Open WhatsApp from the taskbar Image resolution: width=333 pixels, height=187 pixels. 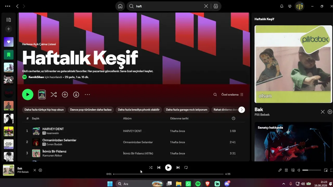click(x=188, y=184)
